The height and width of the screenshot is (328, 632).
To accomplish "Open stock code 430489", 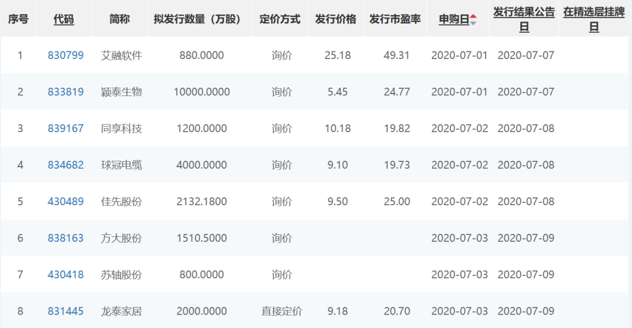I will click(66, 202).
